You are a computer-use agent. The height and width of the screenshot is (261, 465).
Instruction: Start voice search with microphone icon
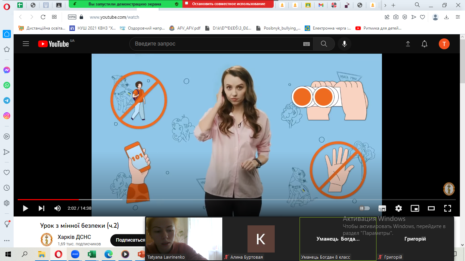point(344,44)
